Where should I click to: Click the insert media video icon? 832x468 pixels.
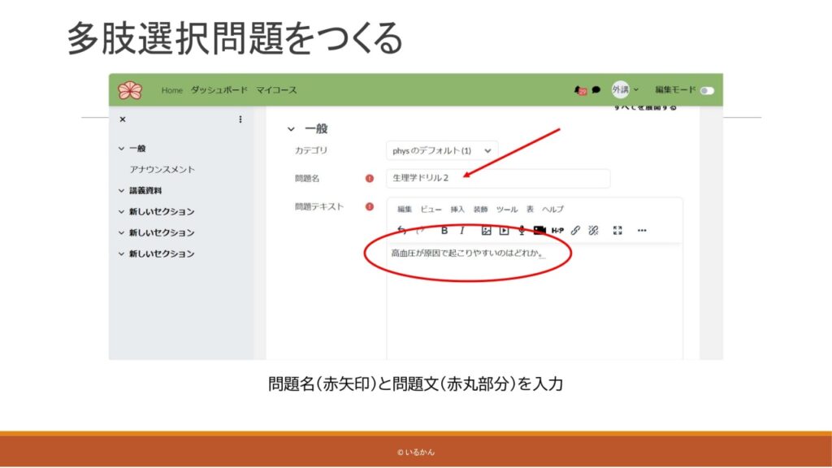click(504, 230)
